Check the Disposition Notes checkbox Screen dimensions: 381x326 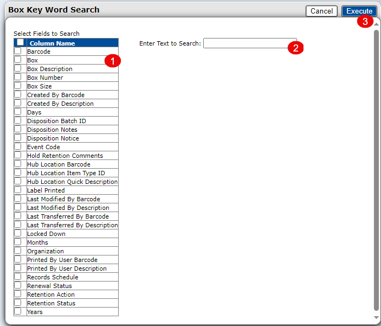click(x=18, y=129)
